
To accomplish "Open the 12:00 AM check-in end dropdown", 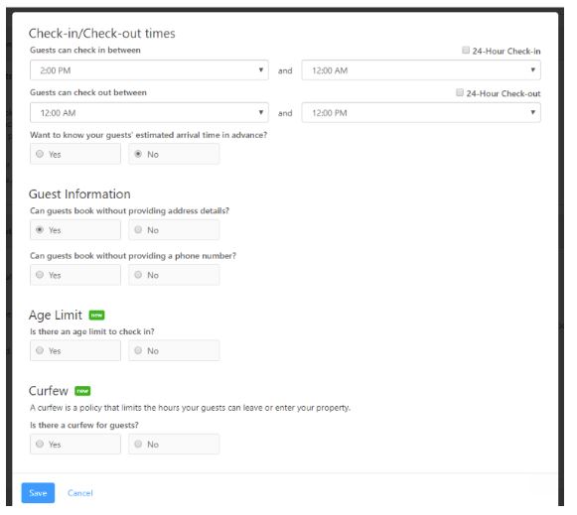I will point(421,70).
